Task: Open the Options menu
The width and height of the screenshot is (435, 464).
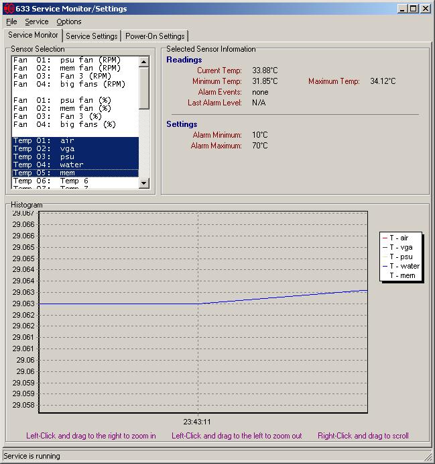Action: [x=68, y=21]
